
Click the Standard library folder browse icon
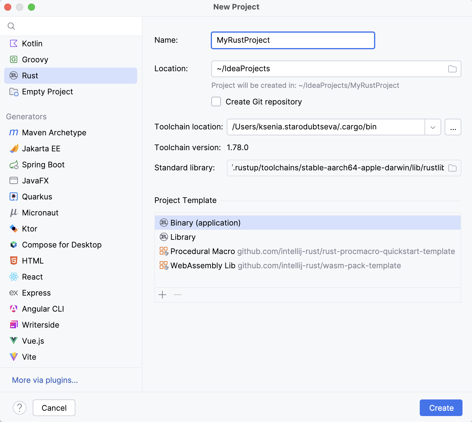[452, 168]
